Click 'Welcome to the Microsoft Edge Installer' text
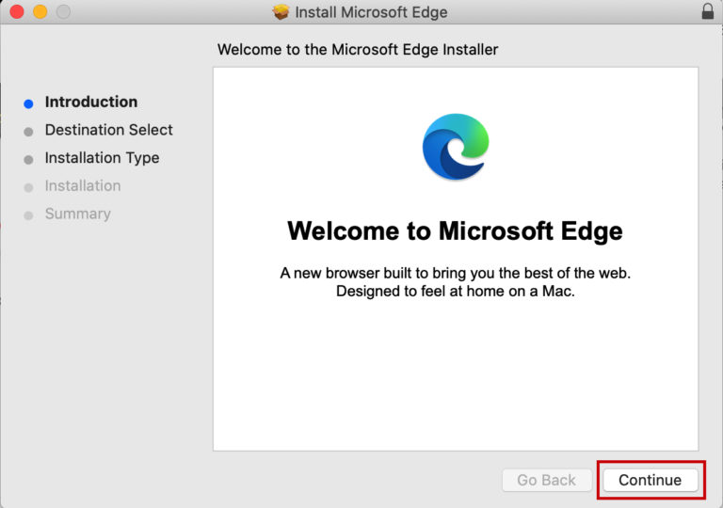 pyautogui.click(x=358, y=49)
